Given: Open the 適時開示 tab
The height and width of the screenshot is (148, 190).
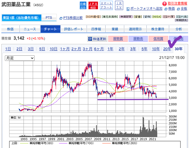Looking at the screenshot, I should tap(135, 29).
